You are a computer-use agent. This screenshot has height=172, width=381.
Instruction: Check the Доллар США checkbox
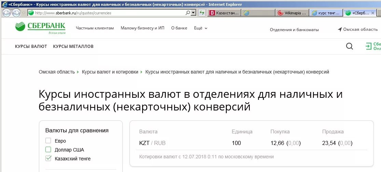pyautogui.click(x=48, y=149)
